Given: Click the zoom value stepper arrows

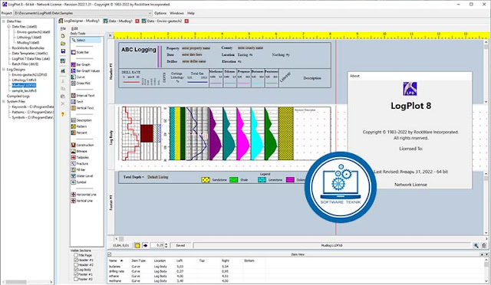Looking at the screenshot, I should pyautogui.click(x=166, y=246).
